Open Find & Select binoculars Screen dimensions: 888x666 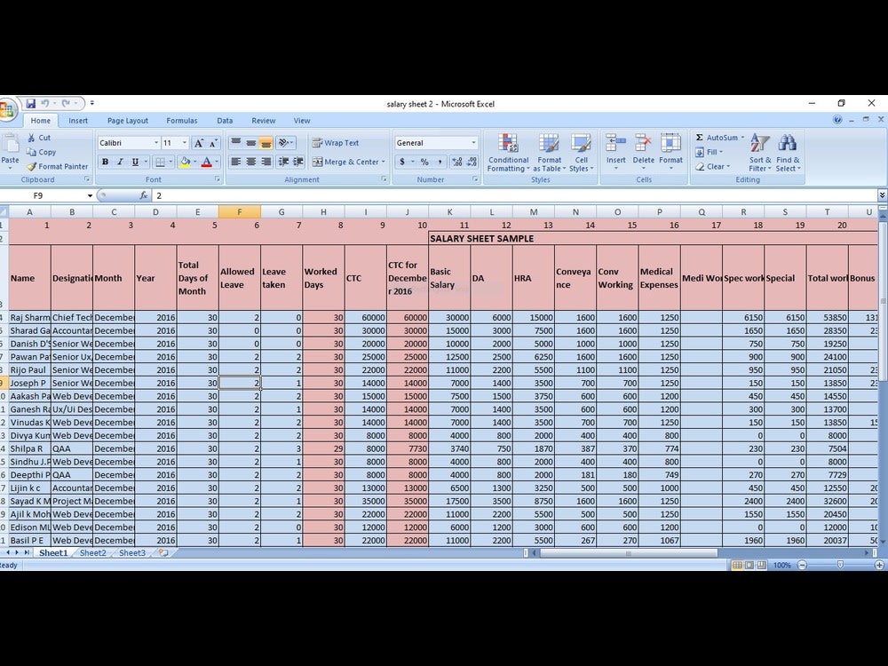pos(788,153)
